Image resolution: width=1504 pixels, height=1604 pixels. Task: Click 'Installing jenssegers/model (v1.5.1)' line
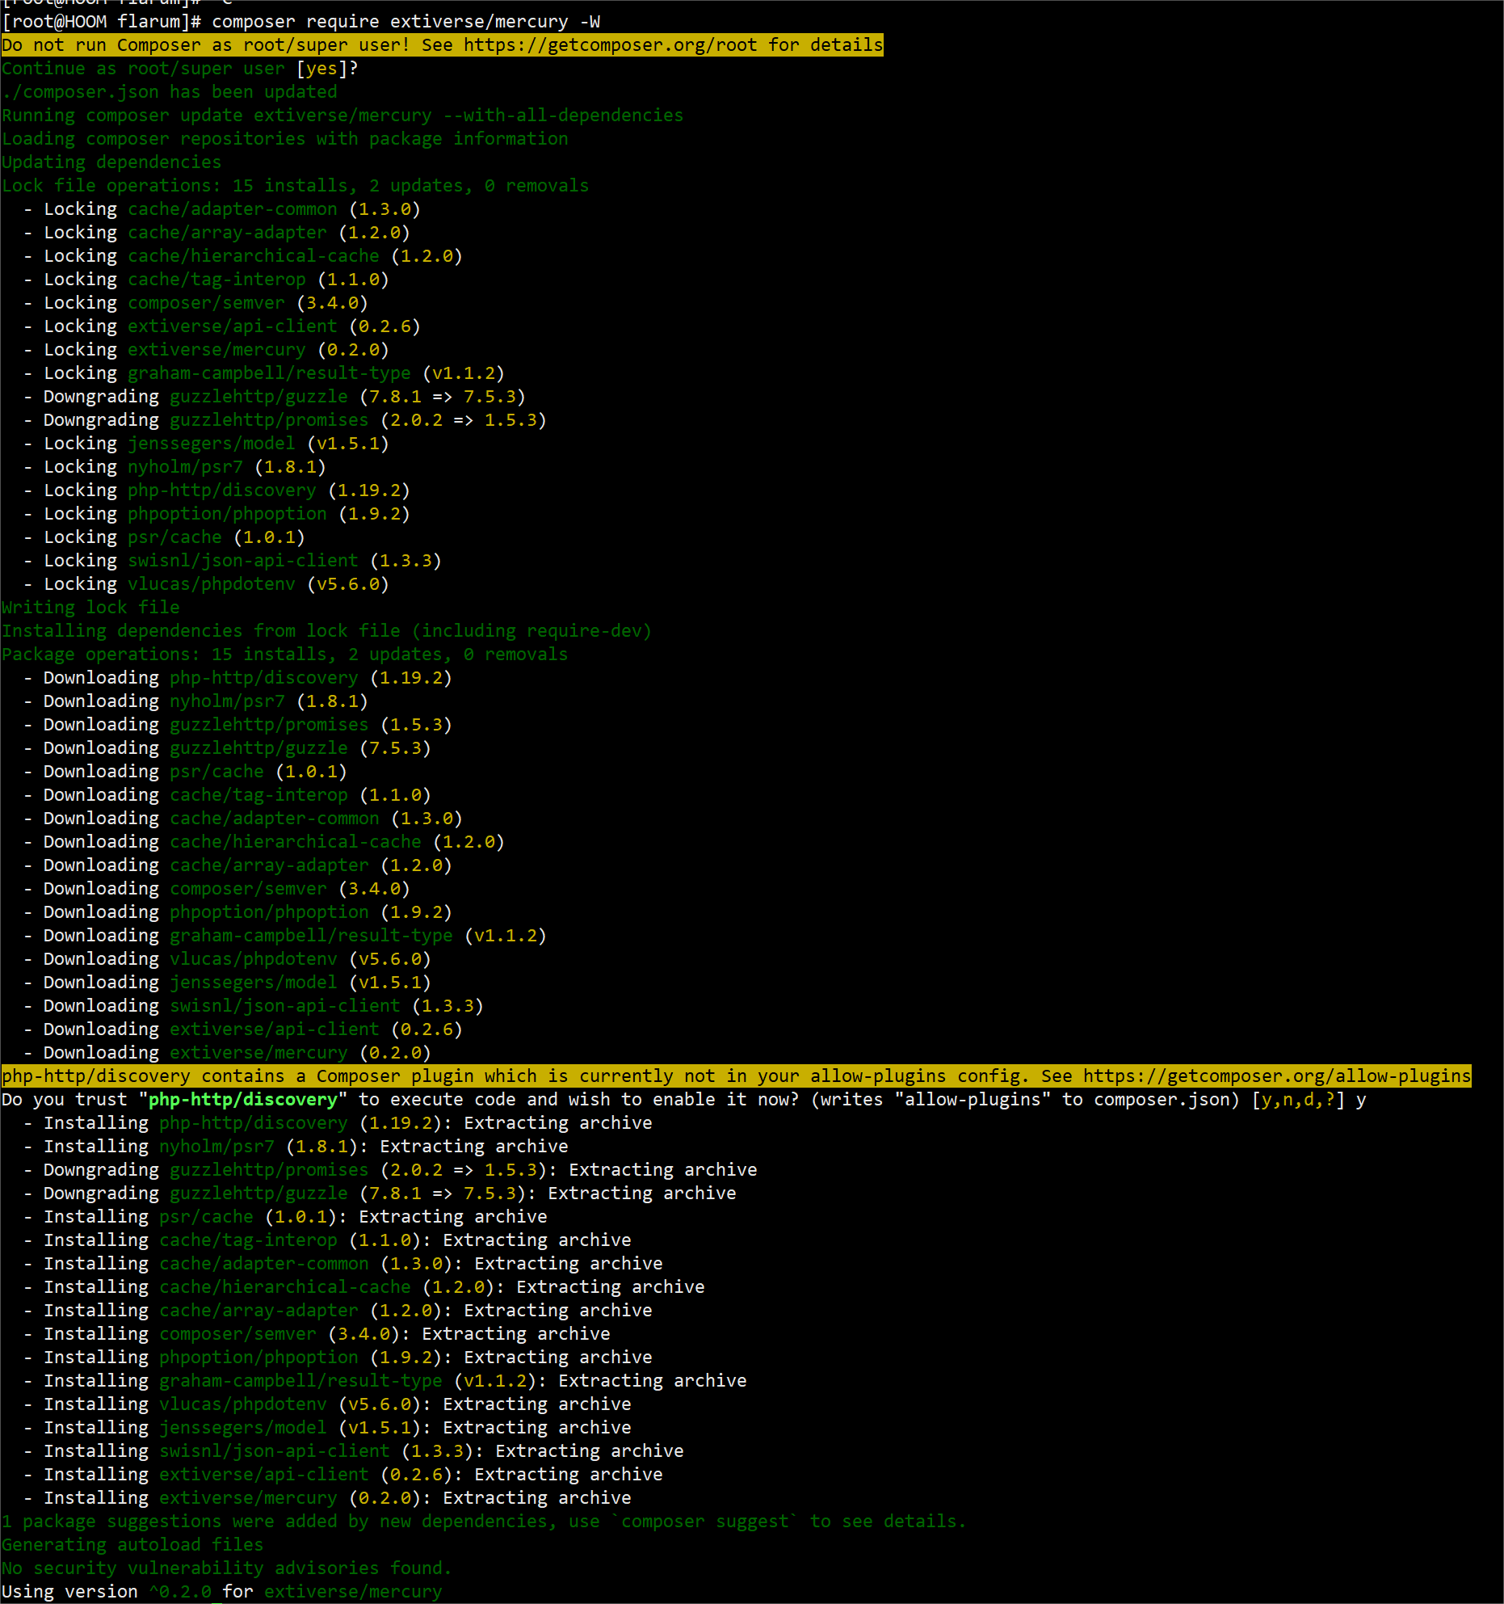point(327,1428)
